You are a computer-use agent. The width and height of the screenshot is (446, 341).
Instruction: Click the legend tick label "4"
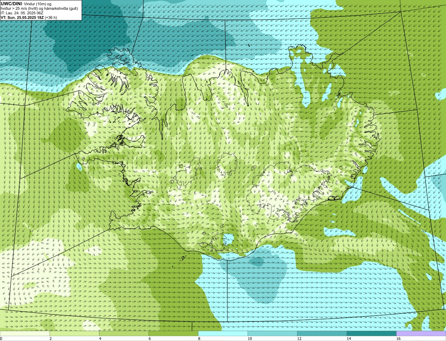click(100, 339)
